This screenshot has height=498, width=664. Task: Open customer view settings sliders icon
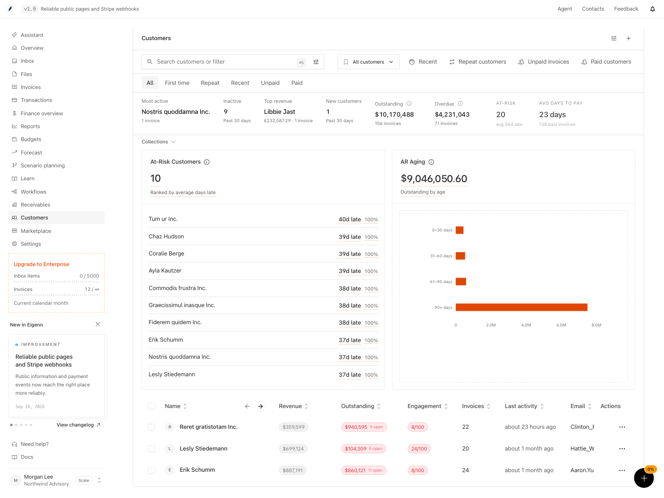point(614,38)
